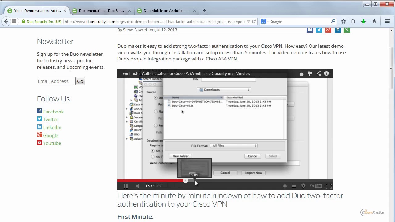Dislike the video with thumbs down

310,73
